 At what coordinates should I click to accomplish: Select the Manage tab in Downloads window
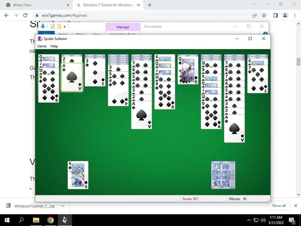pos(123,27)
